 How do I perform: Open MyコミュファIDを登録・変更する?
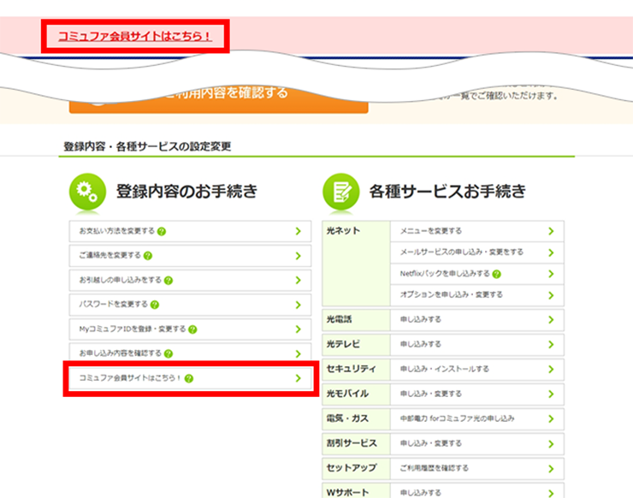pos(190,329)
